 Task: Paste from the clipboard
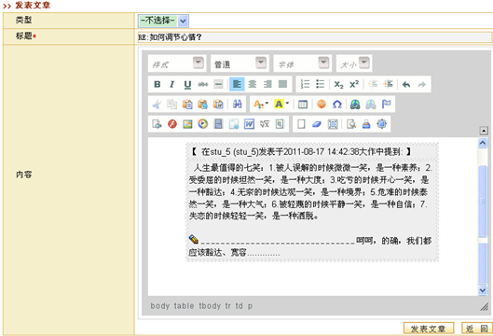187,104
